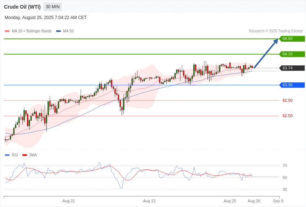Image resolution: width=306 pixels, height=207 pixels.
Task: Click the 62.50 support price value
Action: click(288, 116)
